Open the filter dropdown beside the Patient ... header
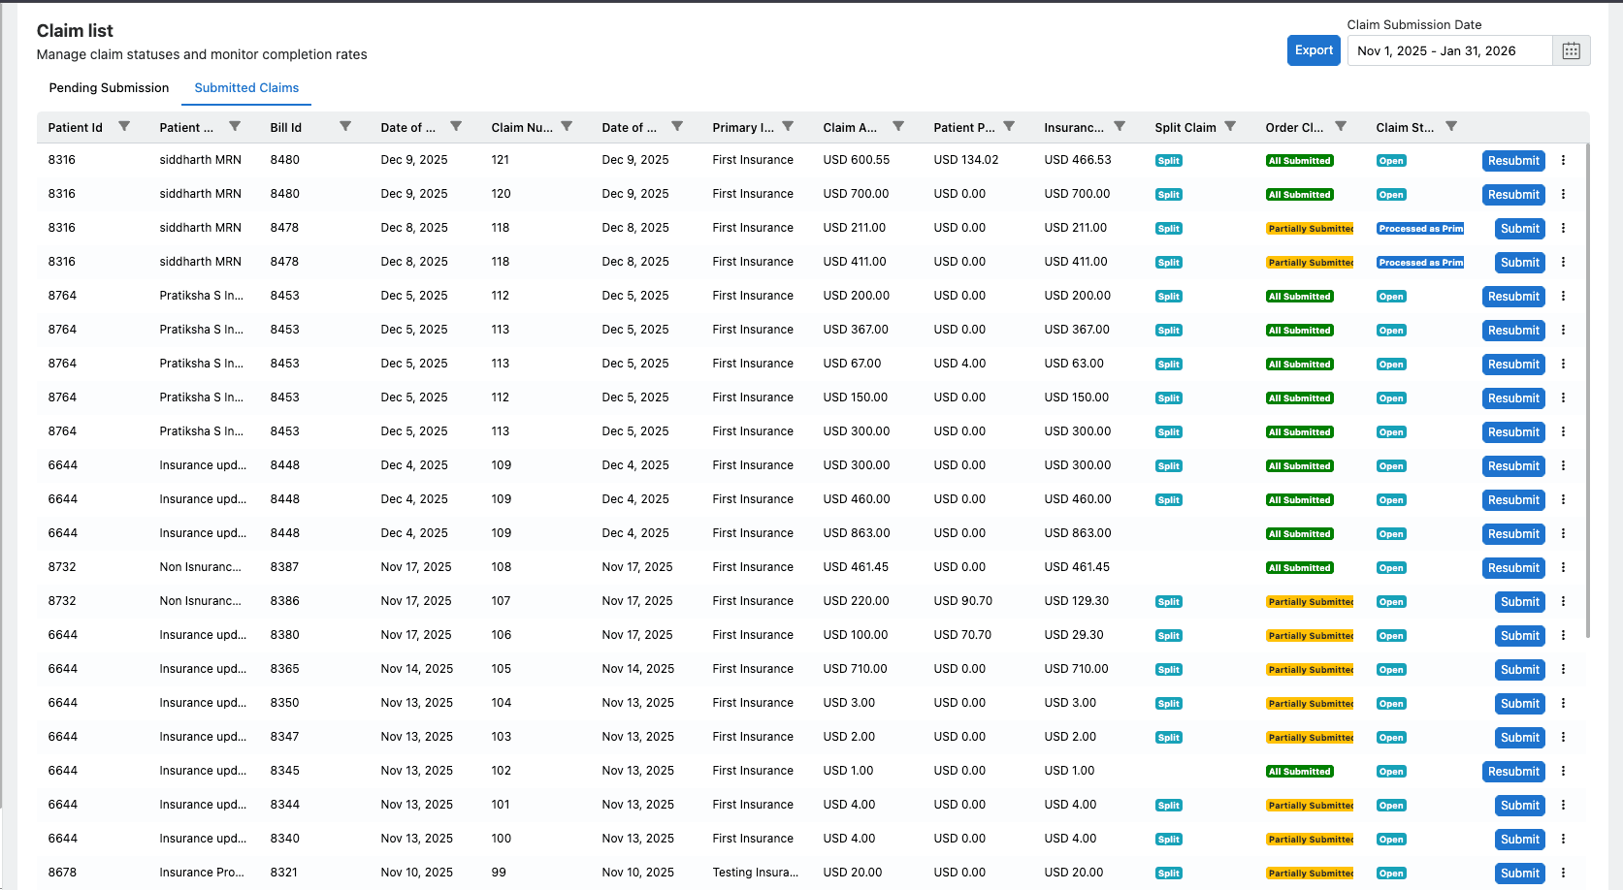 point(235,126)
